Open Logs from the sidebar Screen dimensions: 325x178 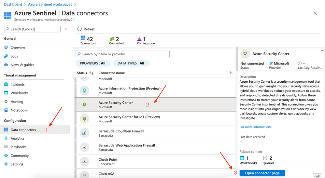pos(14,56)
